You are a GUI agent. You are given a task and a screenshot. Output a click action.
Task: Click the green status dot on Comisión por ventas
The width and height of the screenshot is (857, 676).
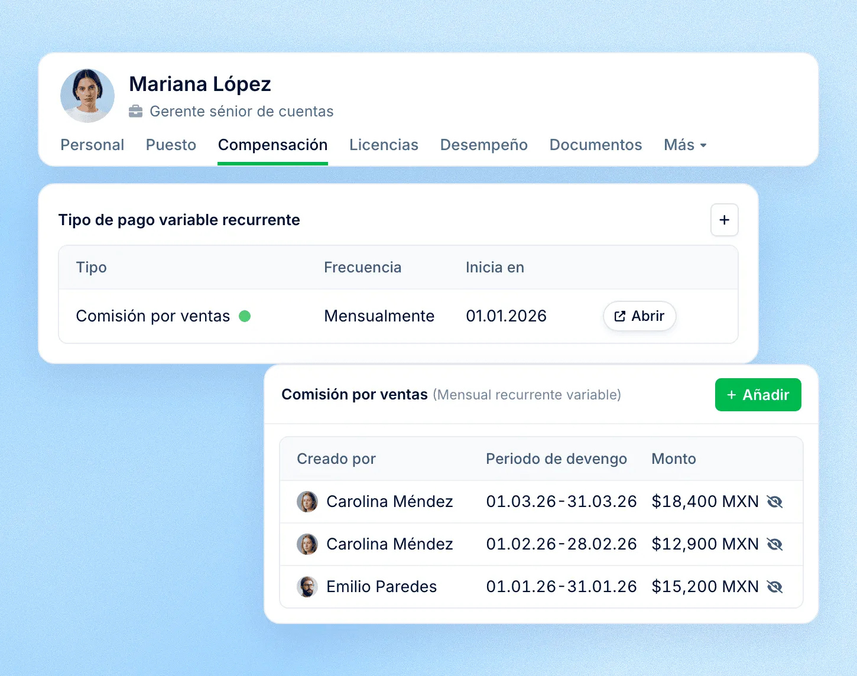point(245,316)
